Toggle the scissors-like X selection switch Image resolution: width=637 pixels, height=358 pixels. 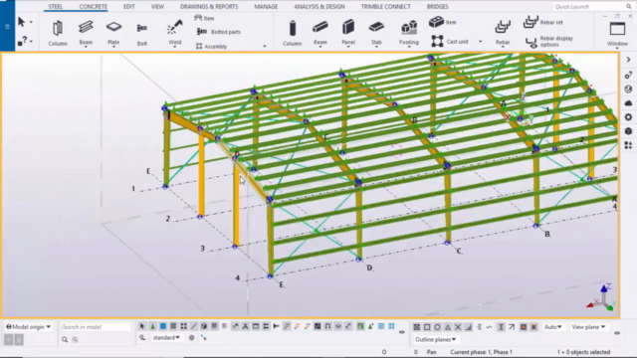pos(246,326)
